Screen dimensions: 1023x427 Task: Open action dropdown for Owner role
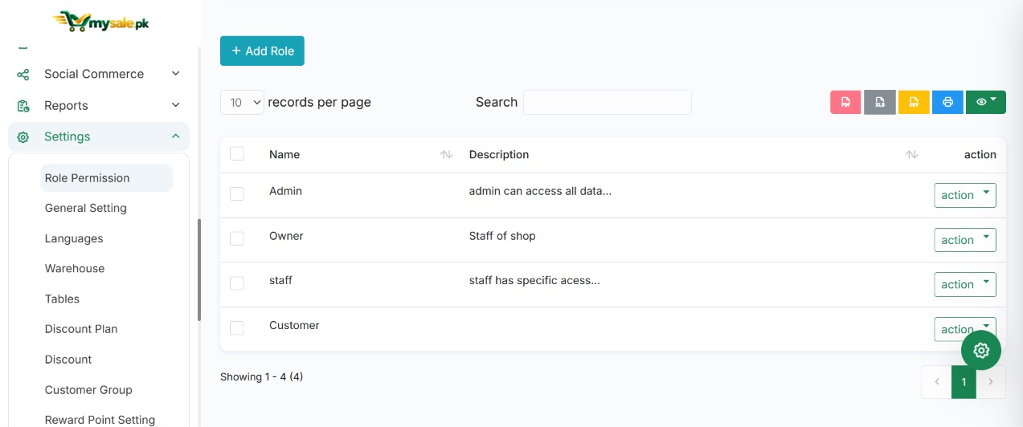[x=965, y=240]
